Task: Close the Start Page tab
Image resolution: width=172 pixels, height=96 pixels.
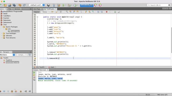Action: [x=42, y=9]
